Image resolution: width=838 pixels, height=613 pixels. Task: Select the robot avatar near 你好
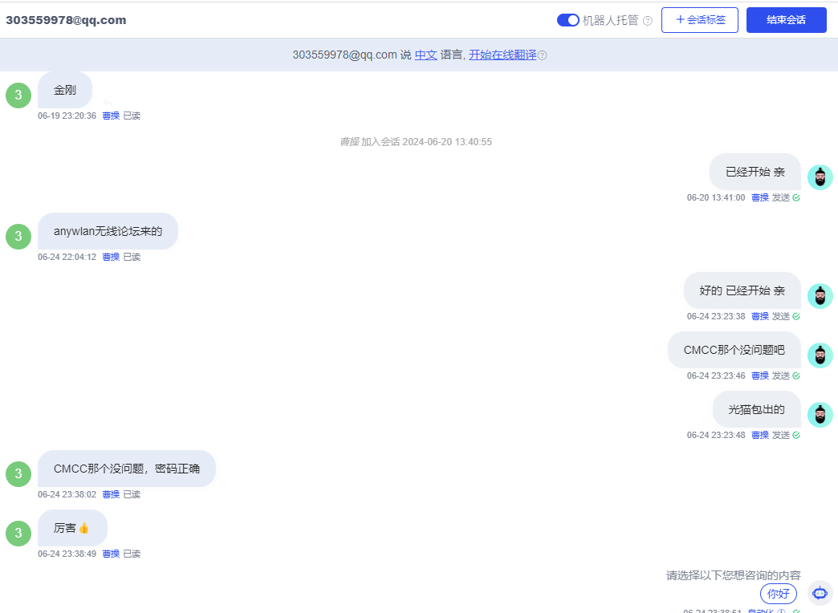[x=820, y=593]
